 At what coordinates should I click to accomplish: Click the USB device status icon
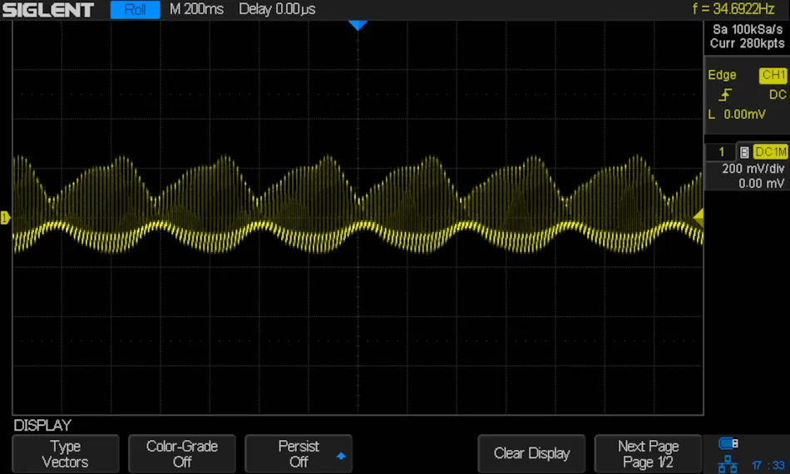point(728,443)
